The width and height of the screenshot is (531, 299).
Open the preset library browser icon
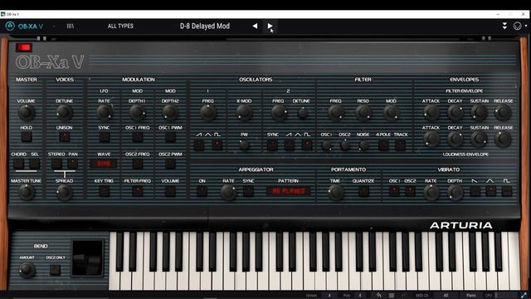pos(70,26)
